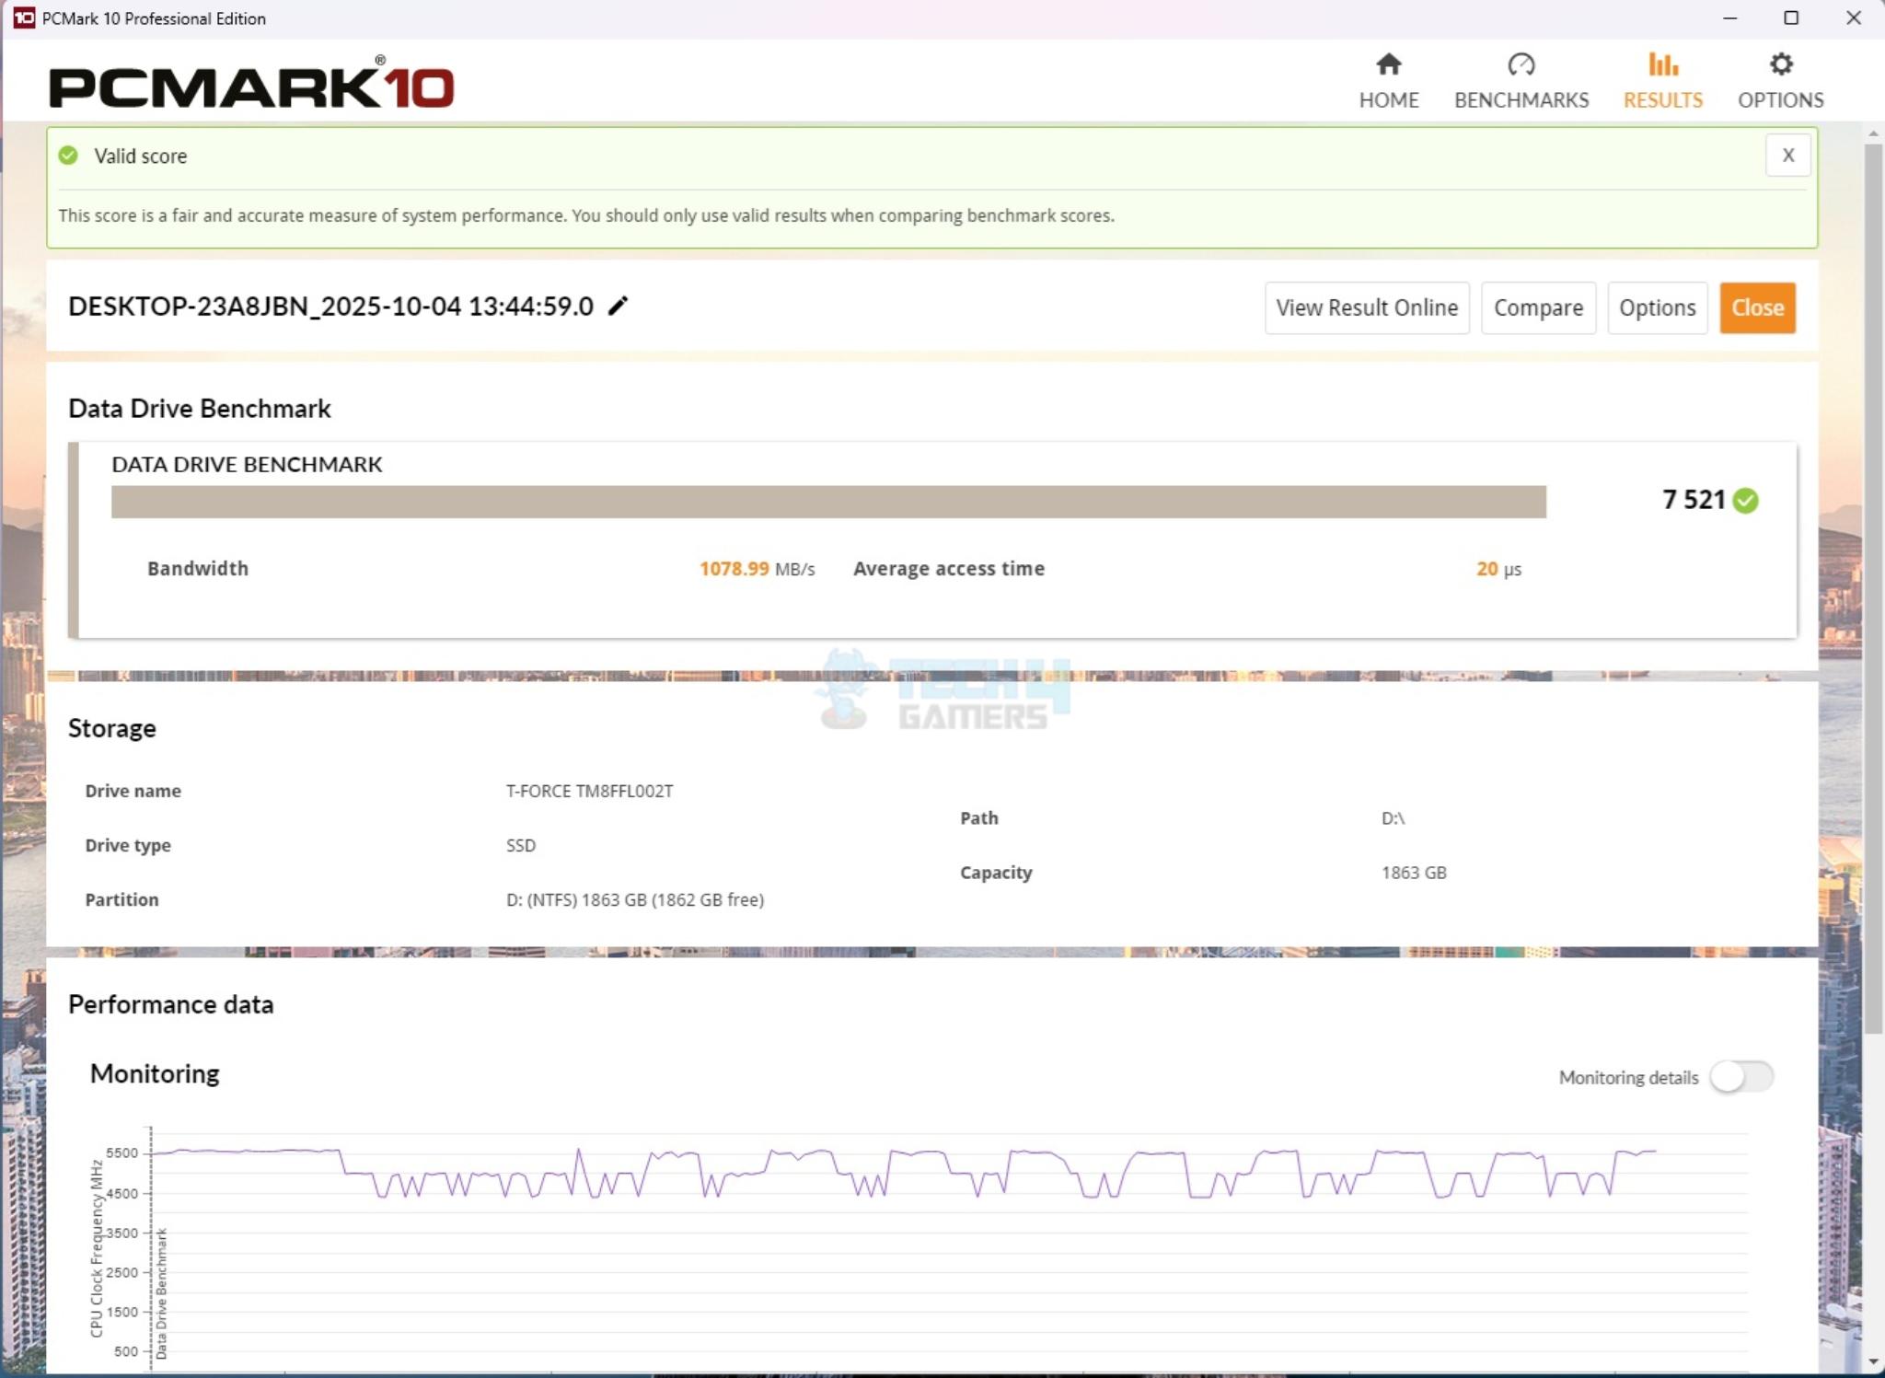
Task: Open Benchmarks via the gauge icon
Action: pyautogui.click(x=1521, y=64)
